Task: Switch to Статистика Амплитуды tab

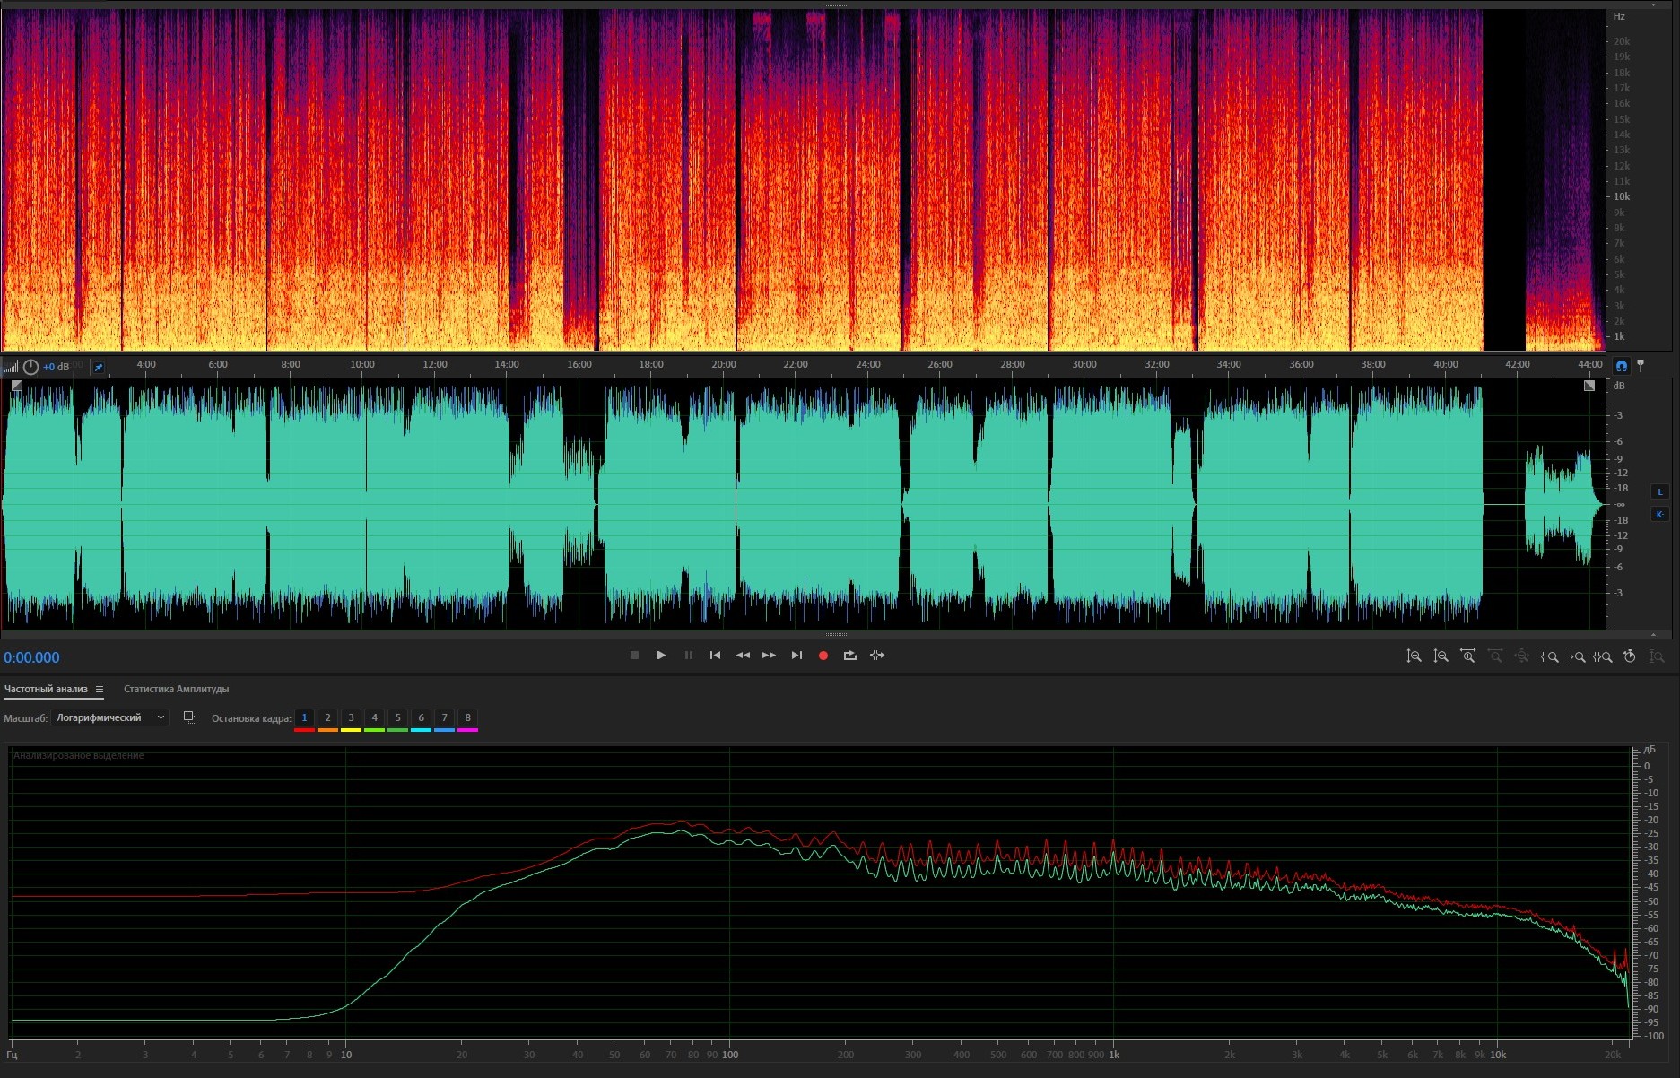Action: (x=176, y=689)
